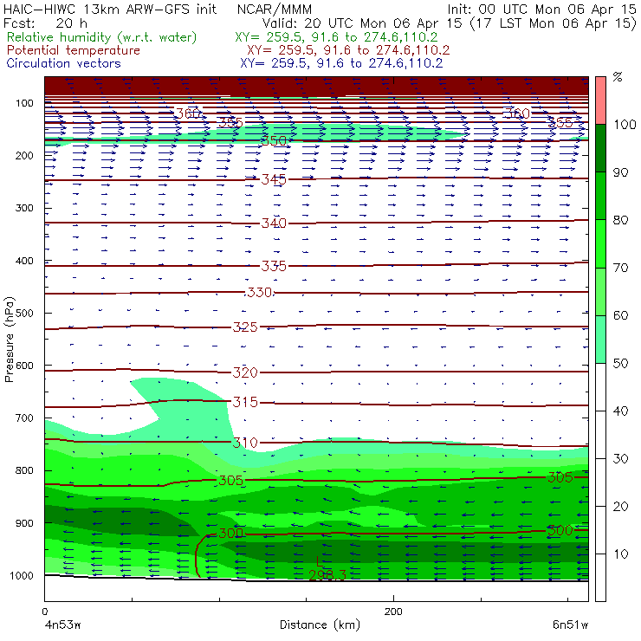The image size is (641, 641).
Task: Click the '800' pressure axis tick label
Action: coord(24,470)
